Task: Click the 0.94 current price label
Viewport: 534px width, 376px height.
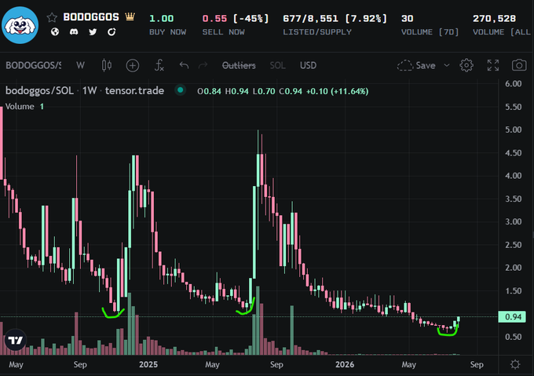Action: [512, 317]
